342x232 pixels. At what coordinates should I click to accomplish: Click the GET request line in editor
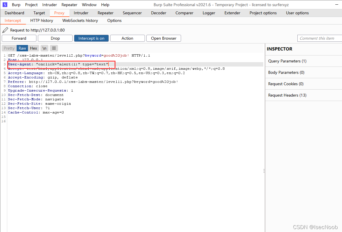(79, 55)
